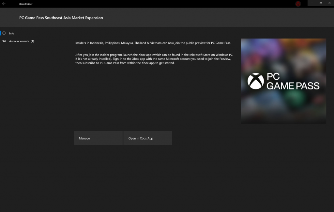Click the PC Game Pass Southeast Asia heading

(x=61, y=18)
